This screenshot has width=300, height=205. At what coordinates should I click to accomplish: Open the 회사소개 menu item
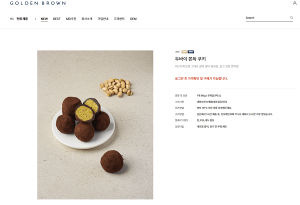tap(87, 19)
